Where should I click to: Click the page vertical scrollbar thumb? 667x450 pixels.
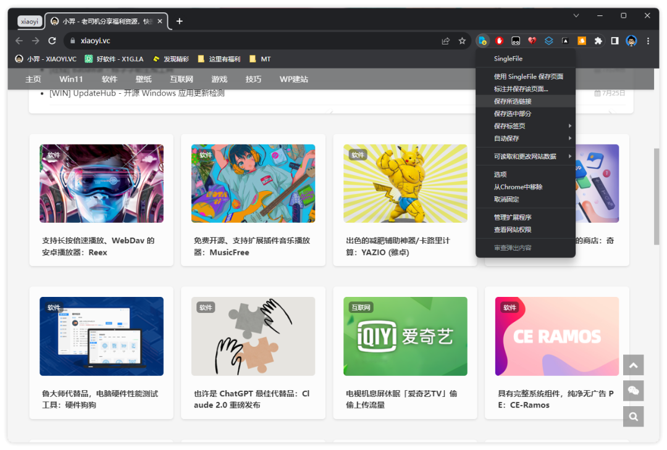pos(657,196)
